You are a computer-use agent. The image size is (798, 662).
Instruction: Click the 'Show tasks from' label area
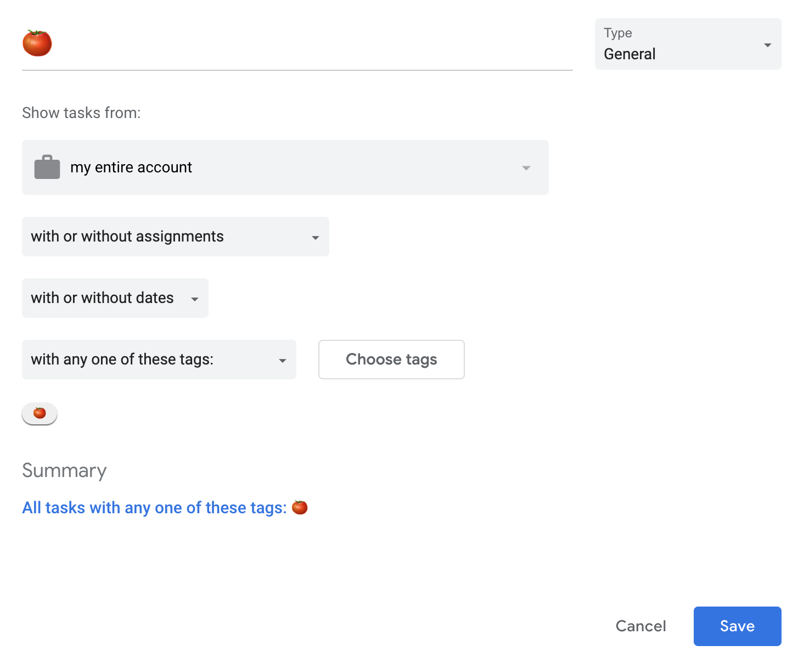(x=81, y=113)
